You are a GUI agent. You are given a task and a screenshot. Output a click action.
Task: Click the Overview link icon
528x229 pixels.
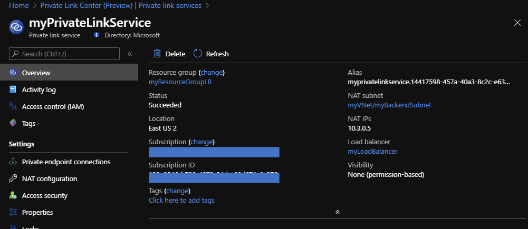(13, 73)
